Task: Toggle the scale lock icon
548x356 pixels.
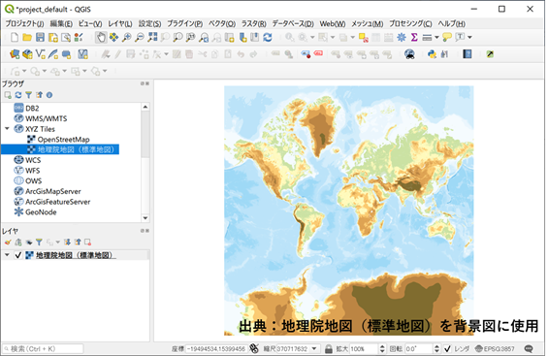Action: tap(328, 348)
